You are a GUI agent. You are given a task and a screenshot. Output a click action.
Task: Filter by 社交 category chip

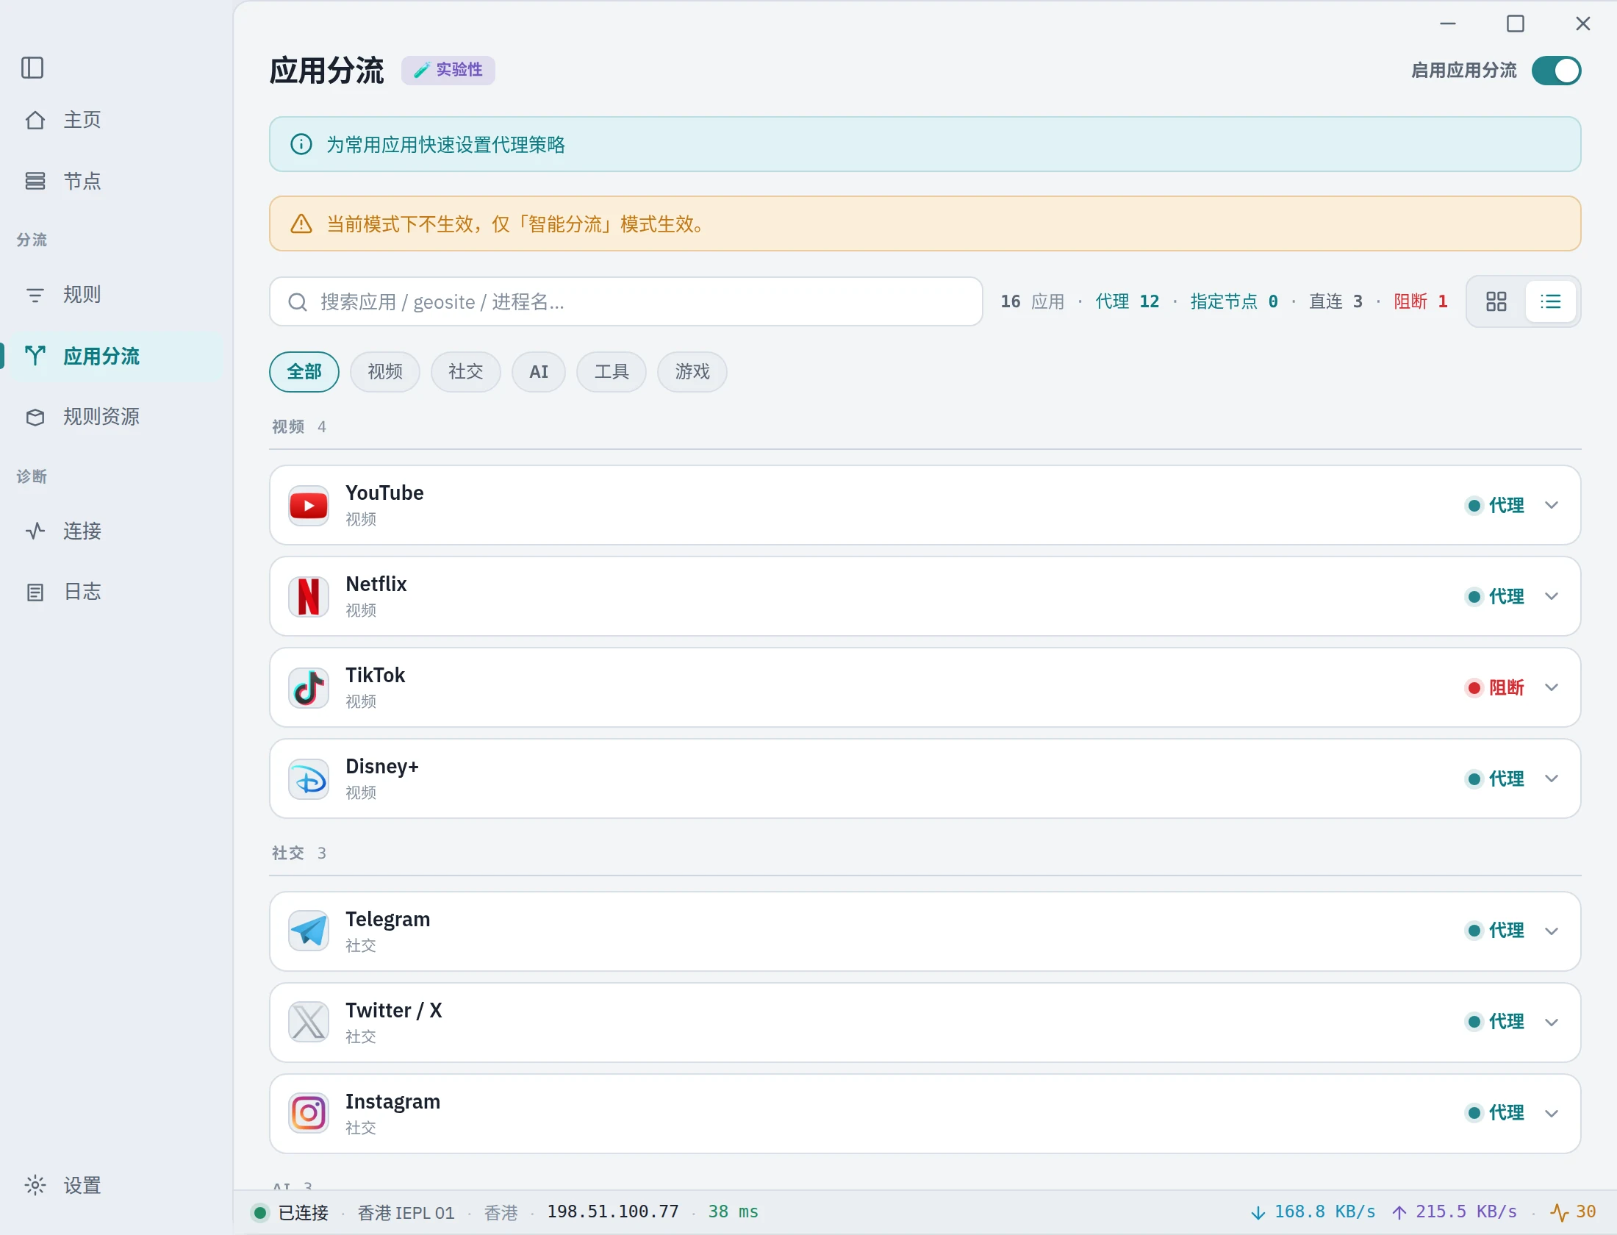pyautogui.click(x=466, y=372)
